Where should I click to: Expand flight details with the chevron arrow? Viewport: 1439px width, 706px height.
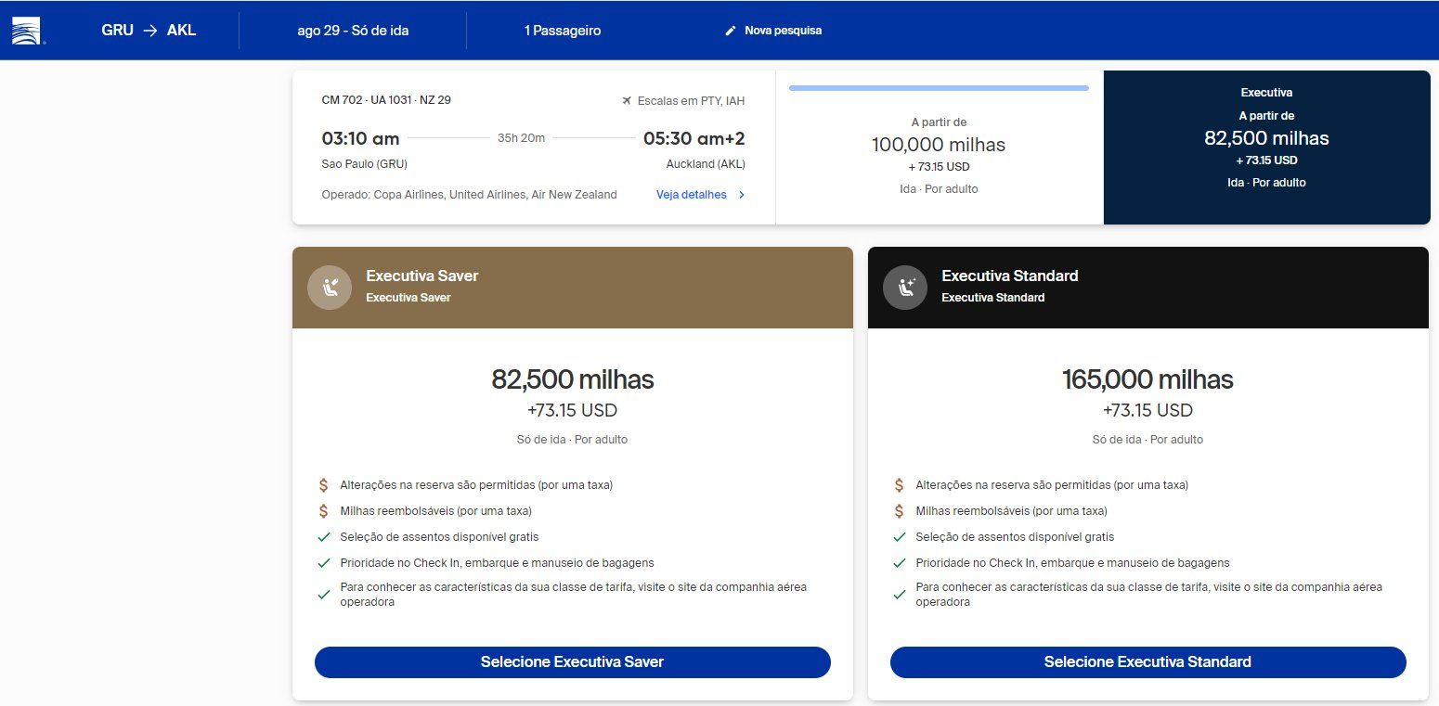(x=742, y=195)
